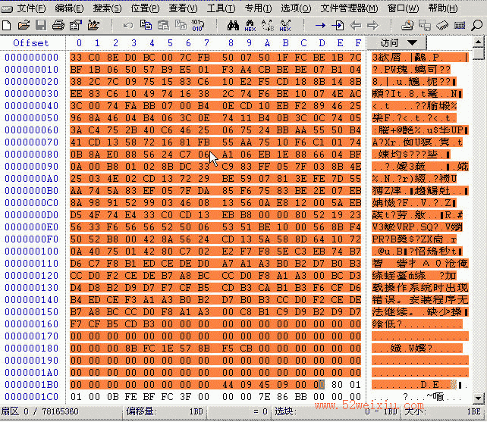This screenshot has height=422, width=487.
Task: Click the Modify data 101/010 icon
Action: 198,25
